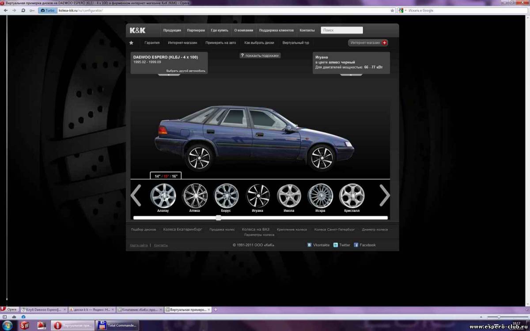
Task: Open the Twitter social link
Action: 342,245
